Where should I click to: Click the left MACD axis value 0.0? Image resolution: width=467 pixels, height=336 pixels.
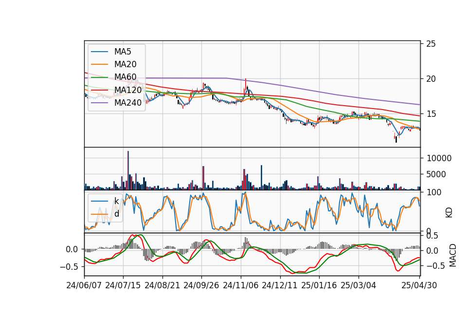(x=72, y=249)
